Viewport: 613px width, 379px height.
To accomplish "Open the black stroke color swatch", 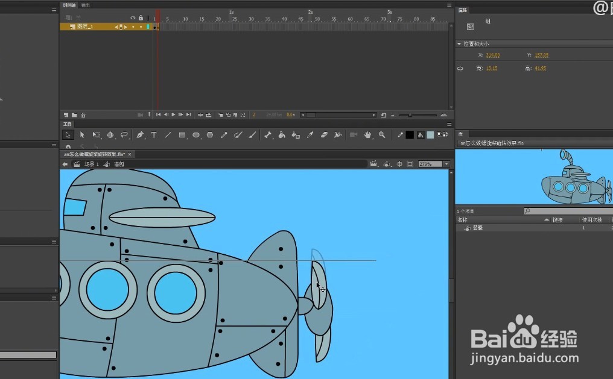I will [x=410, y=134].
